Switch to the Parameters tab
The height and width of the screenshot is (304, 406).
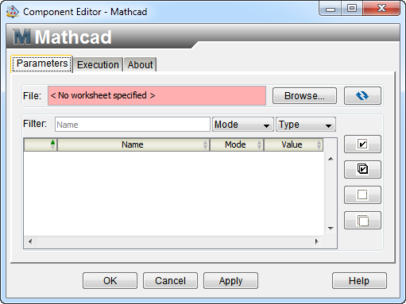coord(41,63)
